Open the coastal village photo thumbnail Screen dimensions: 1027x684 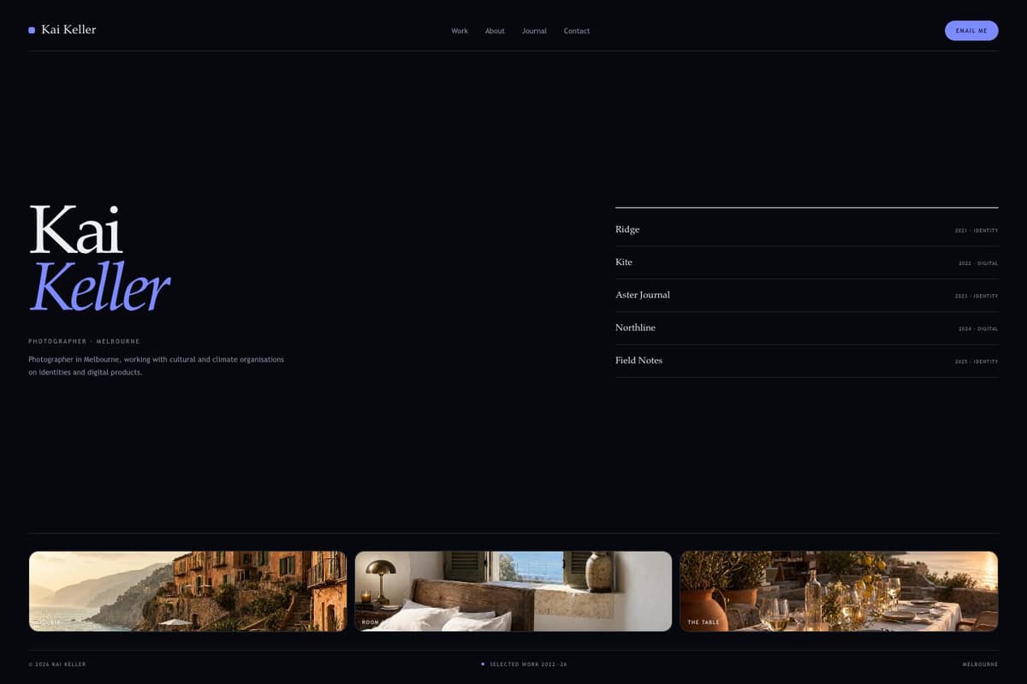click(187, 591)
